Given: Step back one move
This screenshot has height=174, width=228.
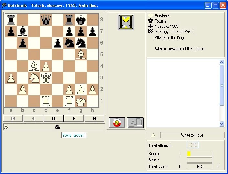Looking at the screenshot, I should coord(33,118).
